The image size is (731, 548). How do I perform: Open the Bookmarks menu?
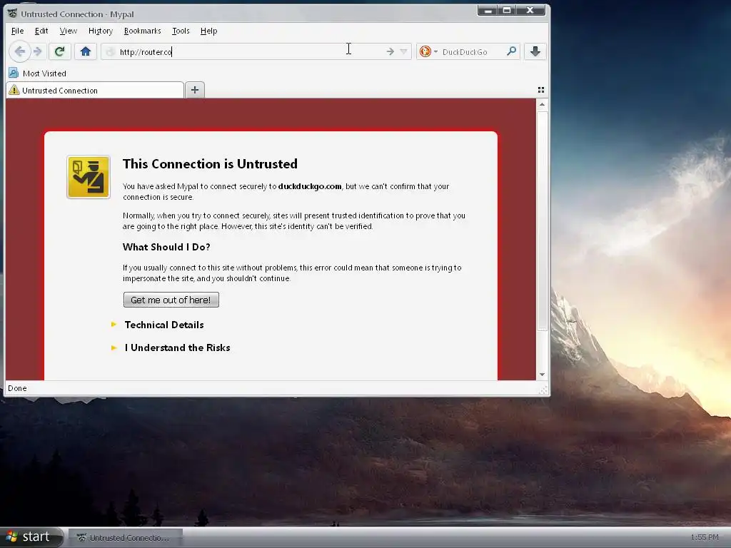coord(142,31)
